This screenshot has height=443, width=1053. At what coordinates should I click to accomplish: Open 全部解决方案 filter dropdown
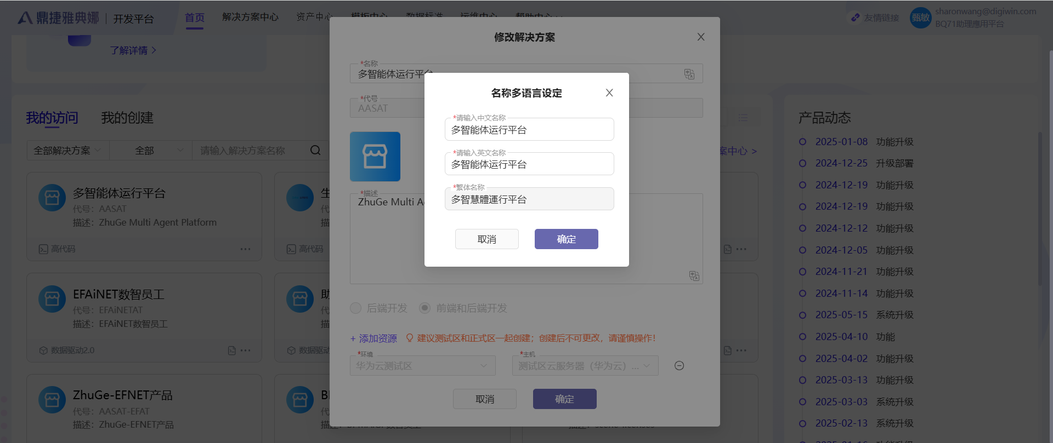point(68,151)
